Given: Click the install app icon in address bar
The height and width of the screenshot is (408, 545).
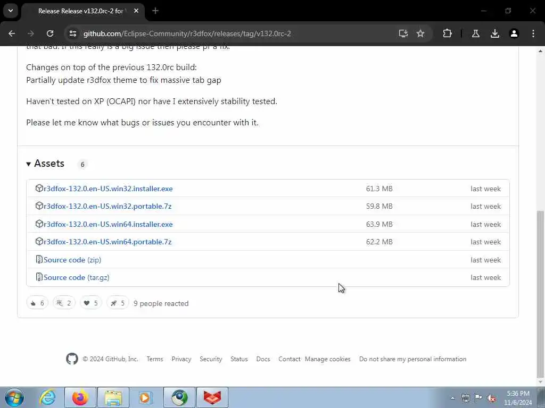Looking at the screenshot, I should point(403,33).
